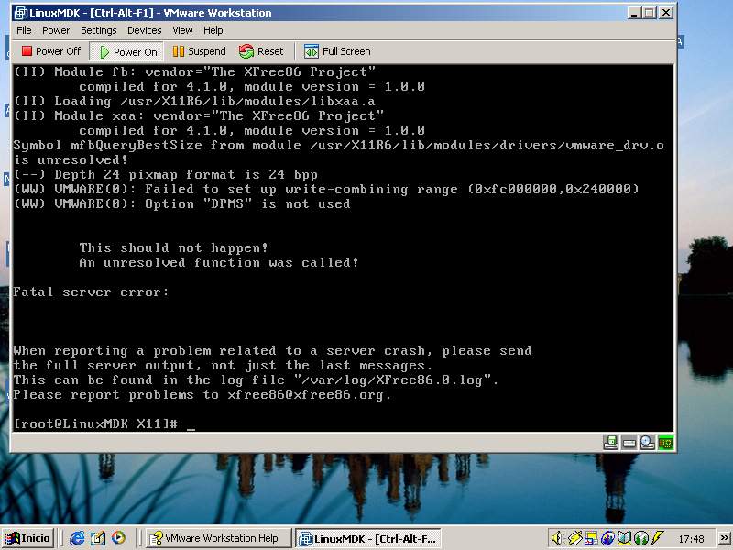The width and height of the screenshot is (733, 550).
Task: Click the open book tray icon
Action: [625, 538]
